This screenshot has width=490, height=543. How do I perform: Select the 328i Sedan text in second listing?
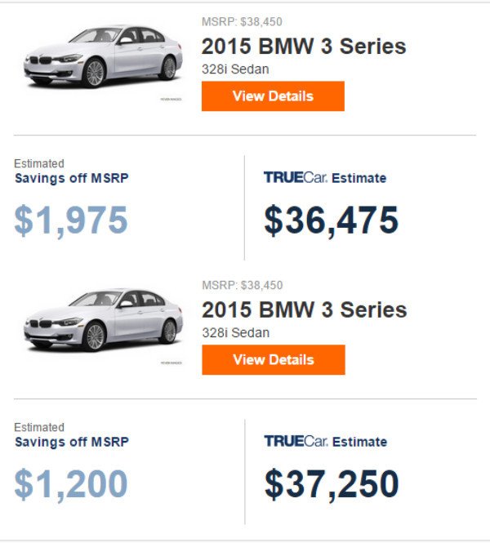(x=235, y=333)
